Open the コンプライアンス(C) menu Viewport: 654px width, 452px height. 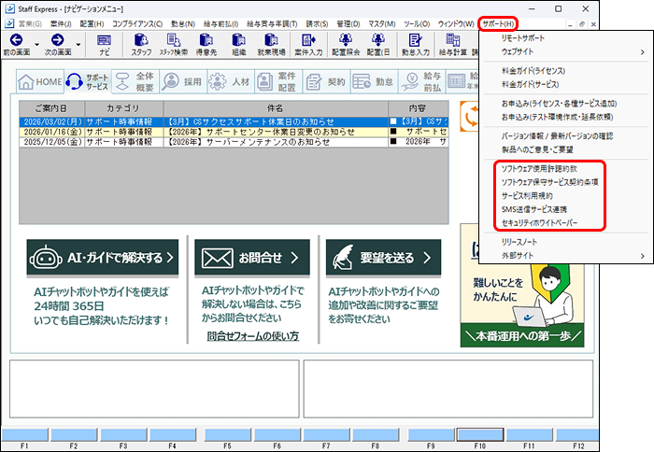click(137, 23)
